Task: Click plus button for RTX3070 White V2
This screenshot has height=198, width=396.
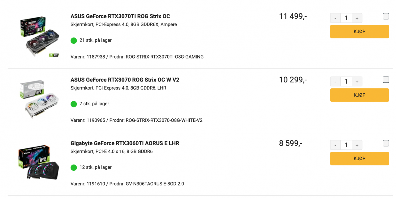Action: 357,81
